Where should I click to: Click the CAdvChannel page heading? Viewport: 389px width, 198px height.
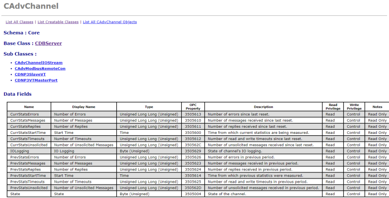pyautogui.click(x=31, y=7)
